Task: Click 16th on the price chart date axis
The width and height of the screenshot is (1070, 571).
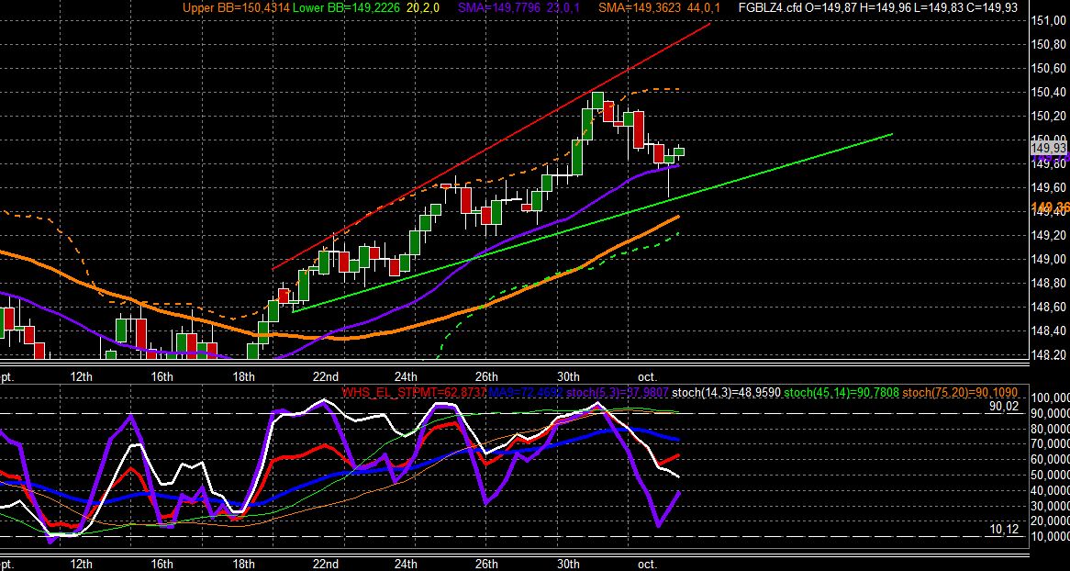Action: [162, 377]
